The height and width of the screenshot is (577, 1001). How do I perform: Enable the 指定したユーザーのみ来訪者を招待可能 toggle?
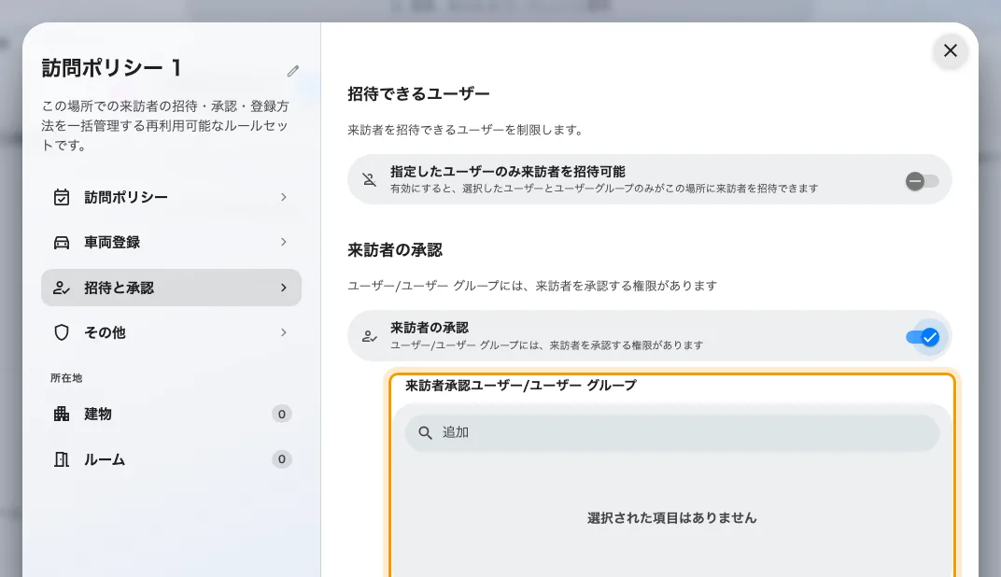(x=922, y=180)
